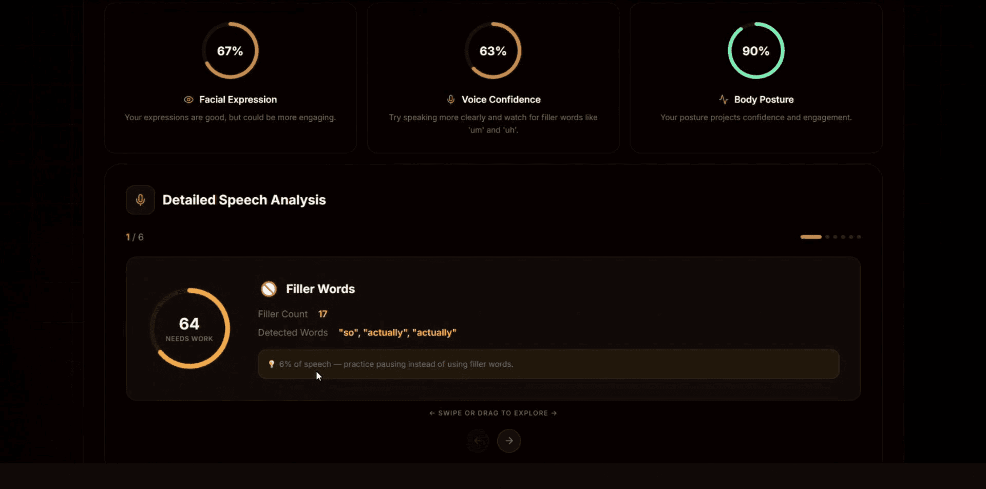Click the 63% Voice Confidence progress ring
986x489 pixels.
click(x=493, y=50)
